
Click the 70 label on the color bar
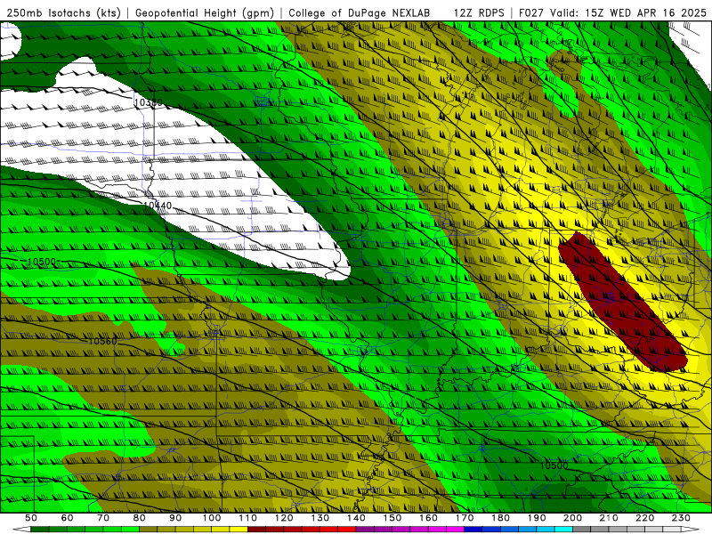coord(103,518)
